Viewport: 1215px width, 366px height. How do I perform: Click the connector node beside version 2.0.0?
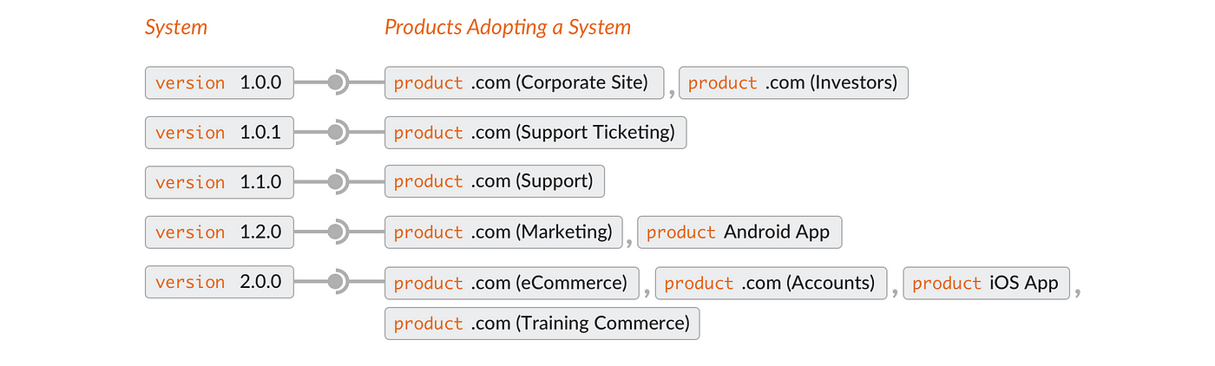click(335, 282)
